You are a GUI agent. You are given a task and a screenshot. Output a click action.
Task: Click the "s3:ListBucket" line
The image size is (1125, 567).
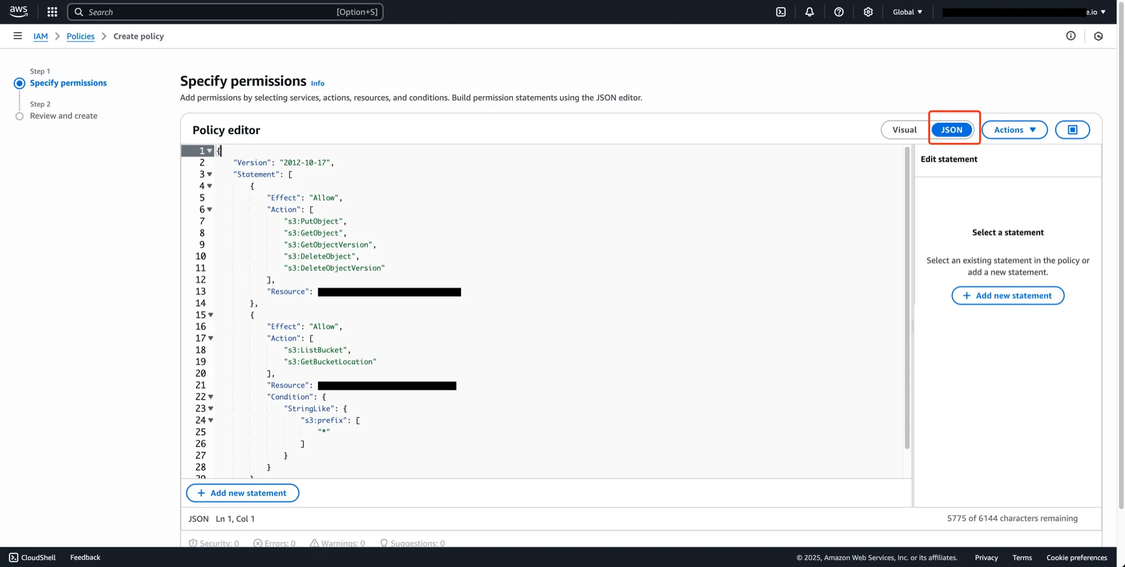point(318,350)
